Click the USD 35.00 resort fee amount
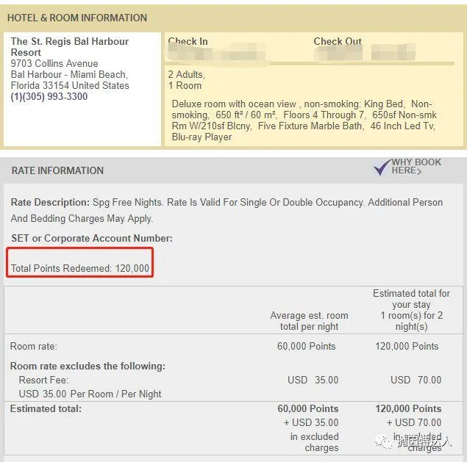 pyautogui.click(x=313, y=380)
